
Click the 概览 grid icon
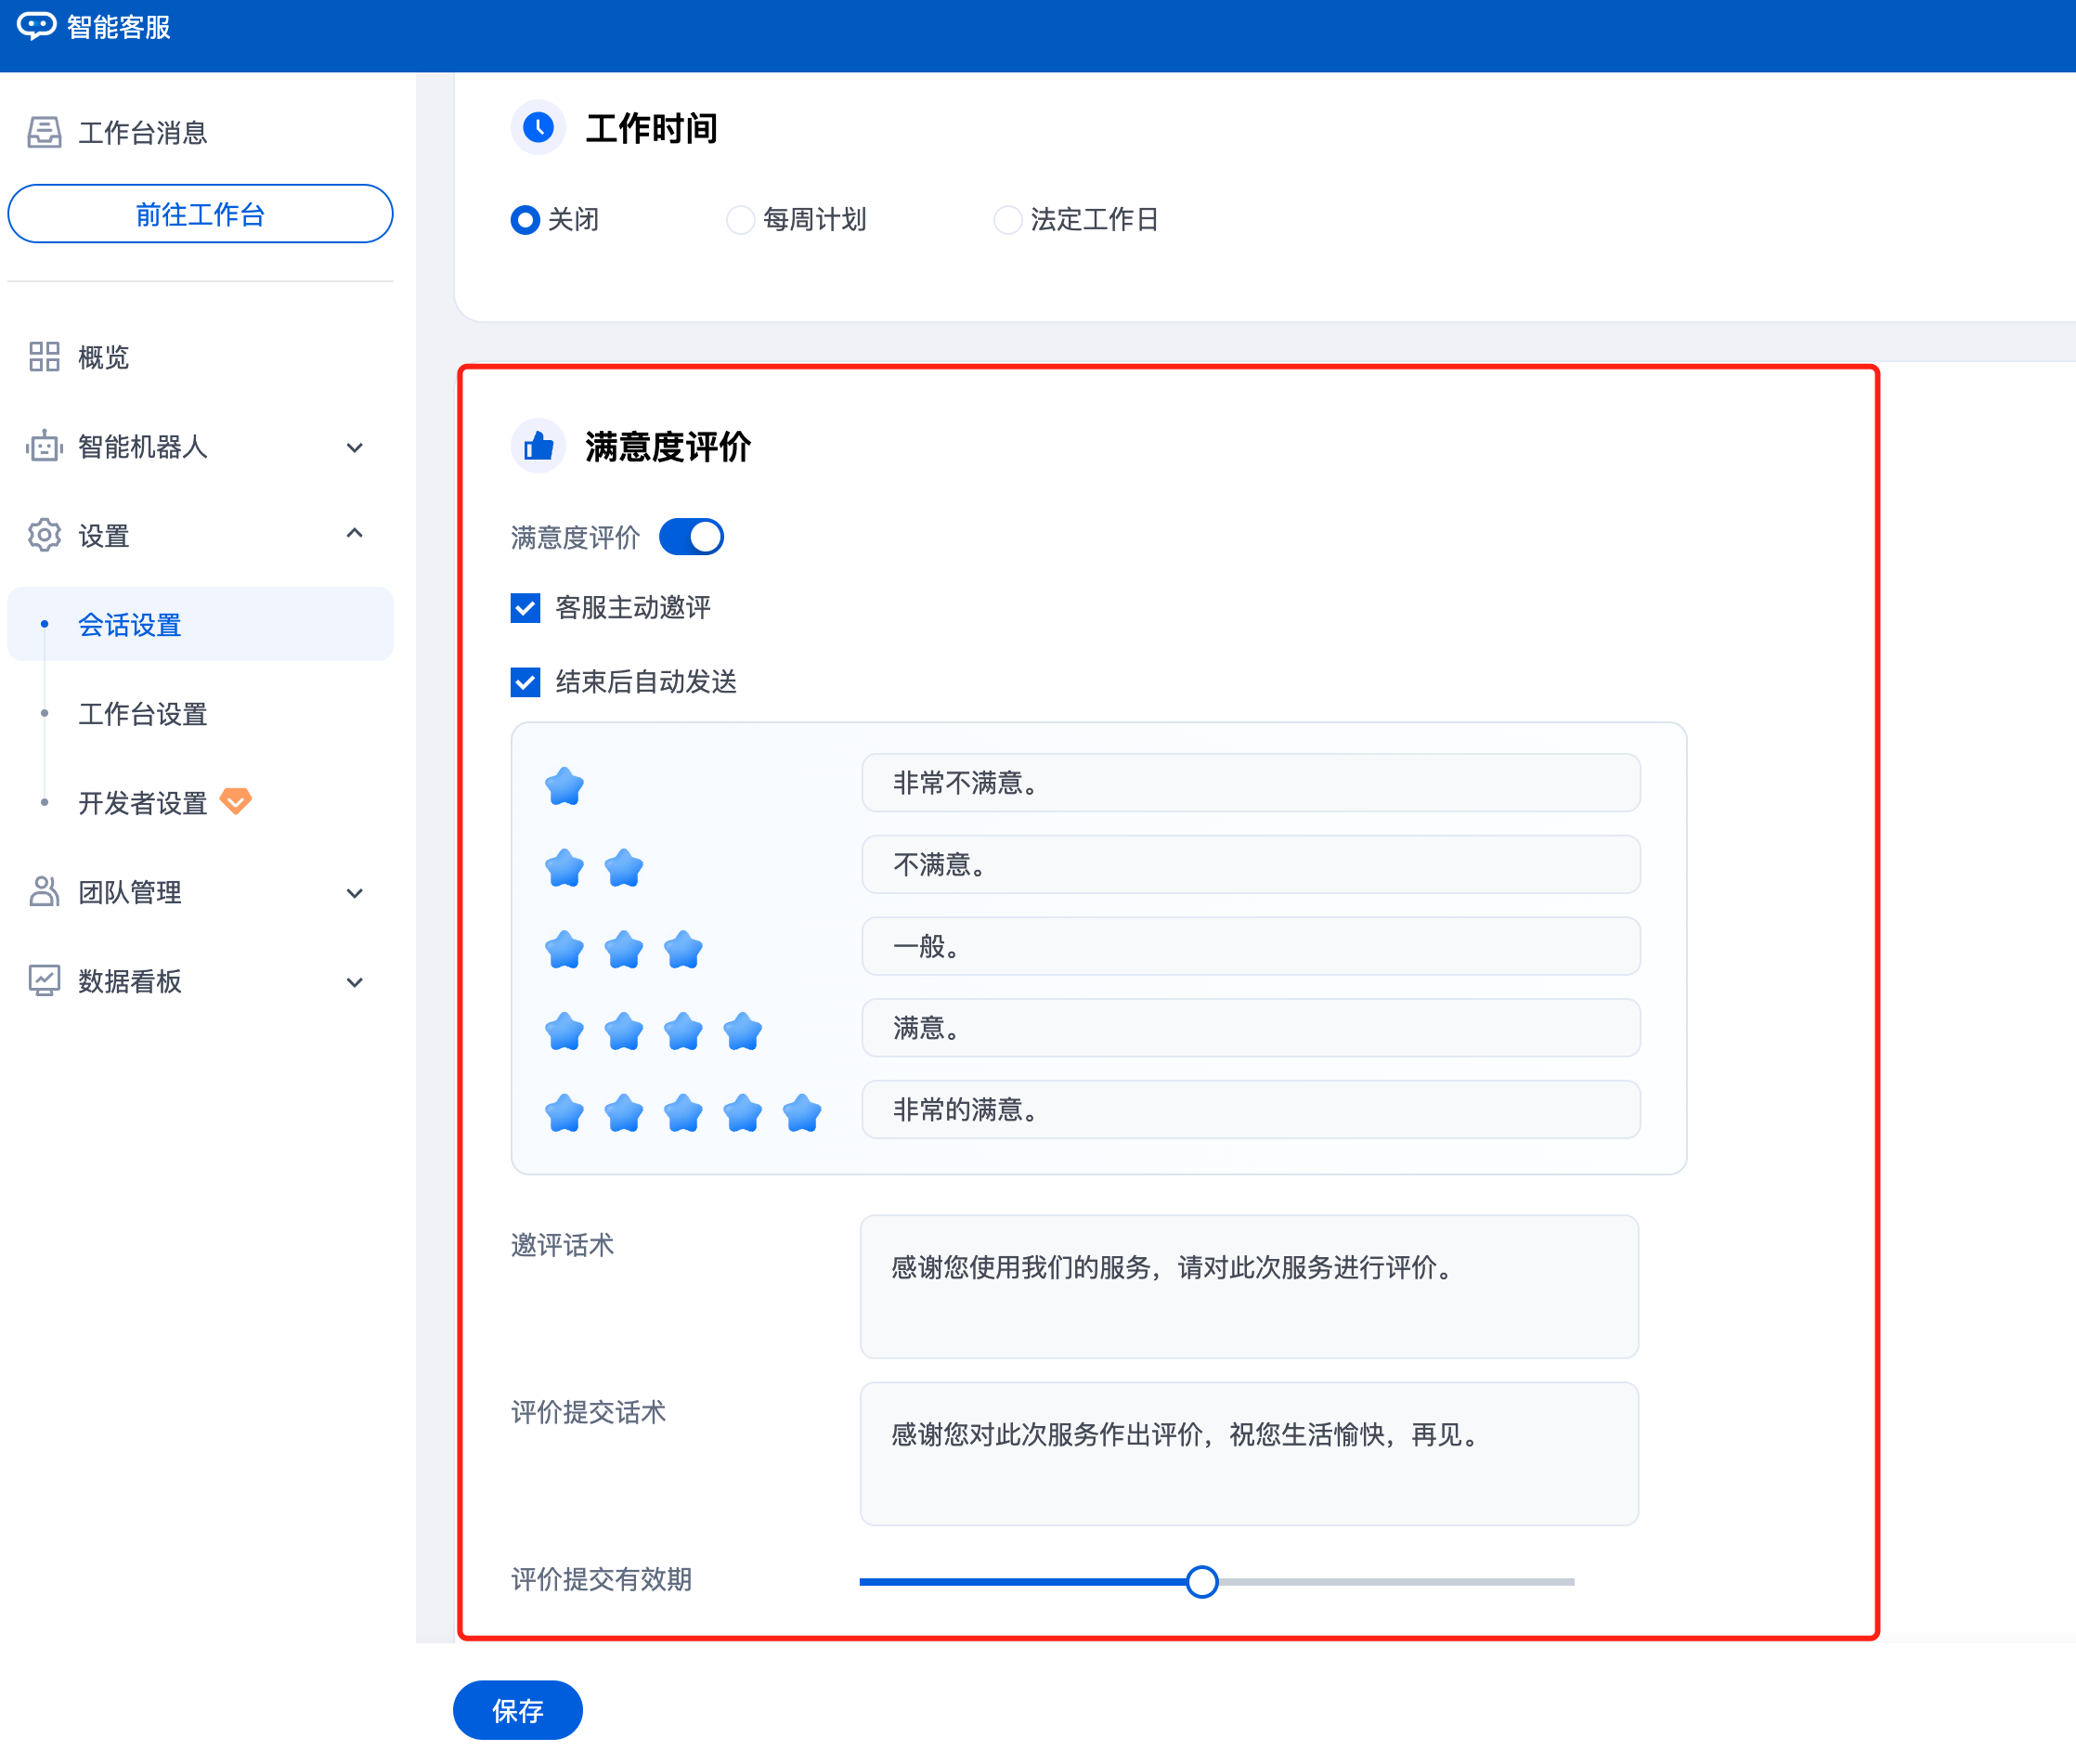coord(44,357)
